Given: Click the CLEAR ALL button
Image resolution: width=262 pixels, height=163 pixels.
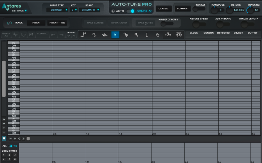Looking at the screenshot, I should pyautogui.click(x=42, y=33).
